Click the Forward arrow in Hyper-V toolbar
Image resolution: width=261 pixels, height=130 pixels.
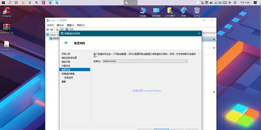52,30
